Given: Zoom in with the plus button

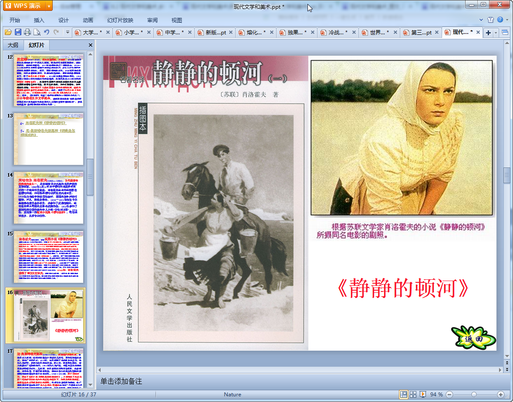Looking at the screenshot, I should pyautogui.click(x=500, y=395).
